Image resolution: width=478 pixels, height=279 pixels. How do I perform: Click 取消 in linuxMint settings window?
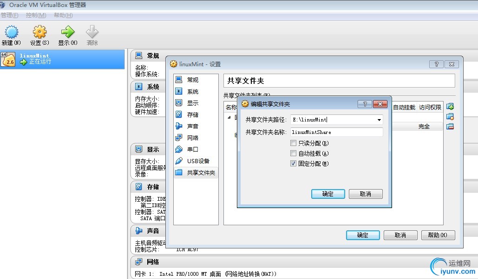[x=400, y=235]
